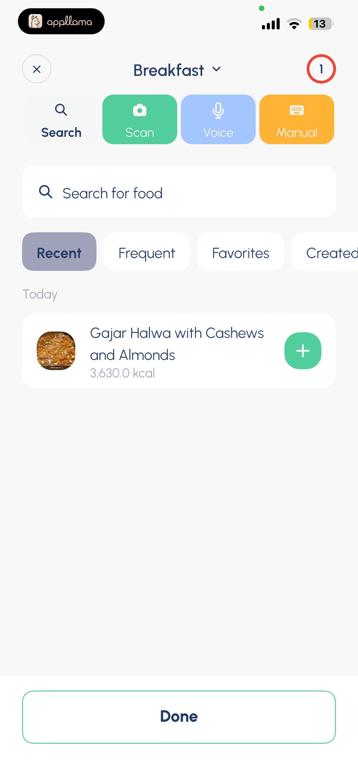Tap the Voice microphone icon
The width and height of the screenshot is (358, 775).
218,110
